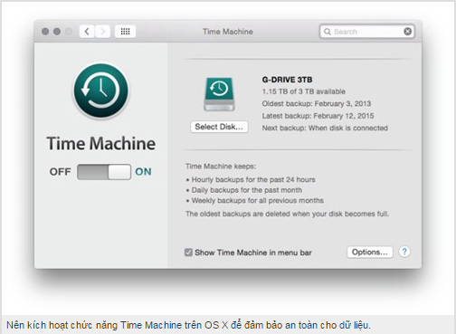Click 'Next backup: When disk is connected'
Image resolution: width=456 pixels, height=334 pixels.
click(x=325, y=128)
